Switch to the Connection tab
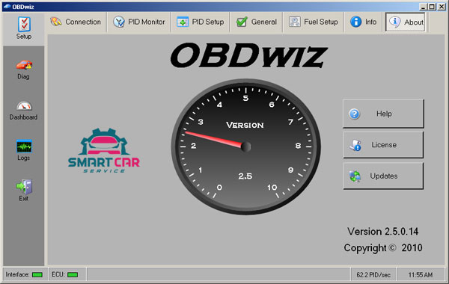 [x=76, y=22]
